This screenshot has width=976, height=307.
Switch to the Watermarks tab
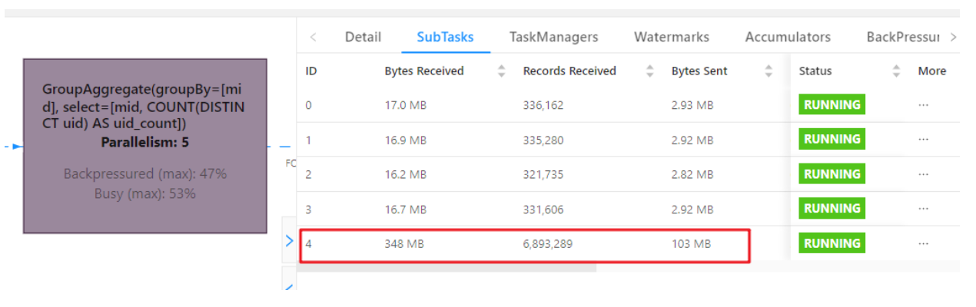tap(671, 37)
